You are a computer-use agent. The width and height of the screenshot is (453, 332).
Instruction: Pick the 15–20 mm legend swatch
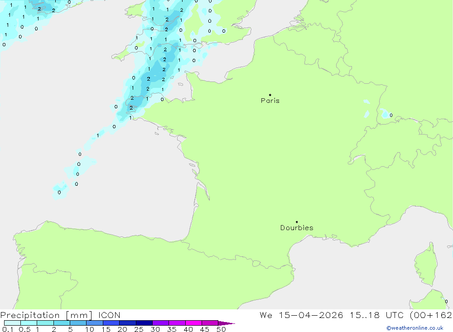111,323
